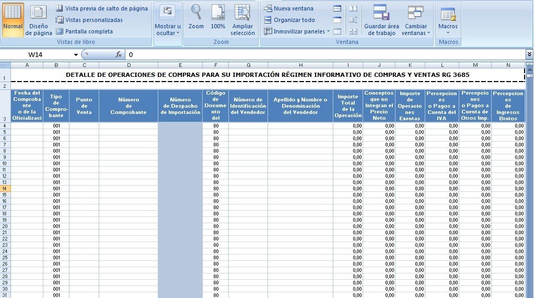The height and width of the screenshot is (298, 535).
Task: Open the Macros dropdown button
Action: pyautogui.click(x=448, y=20)
